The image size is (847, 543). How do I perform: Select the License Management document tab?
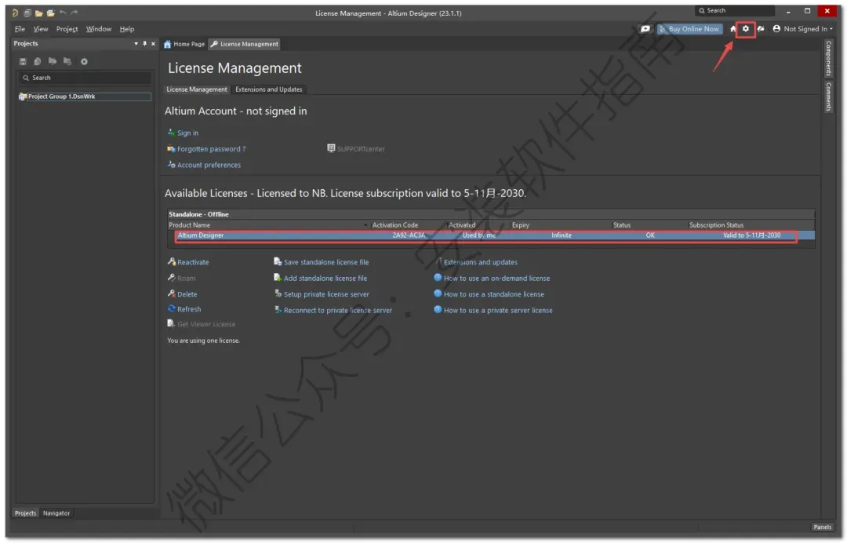tap(244, 44)
